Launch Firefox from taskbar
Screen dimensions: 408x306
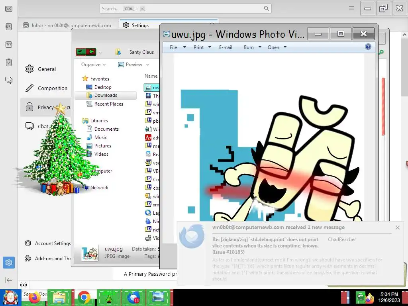34,298
